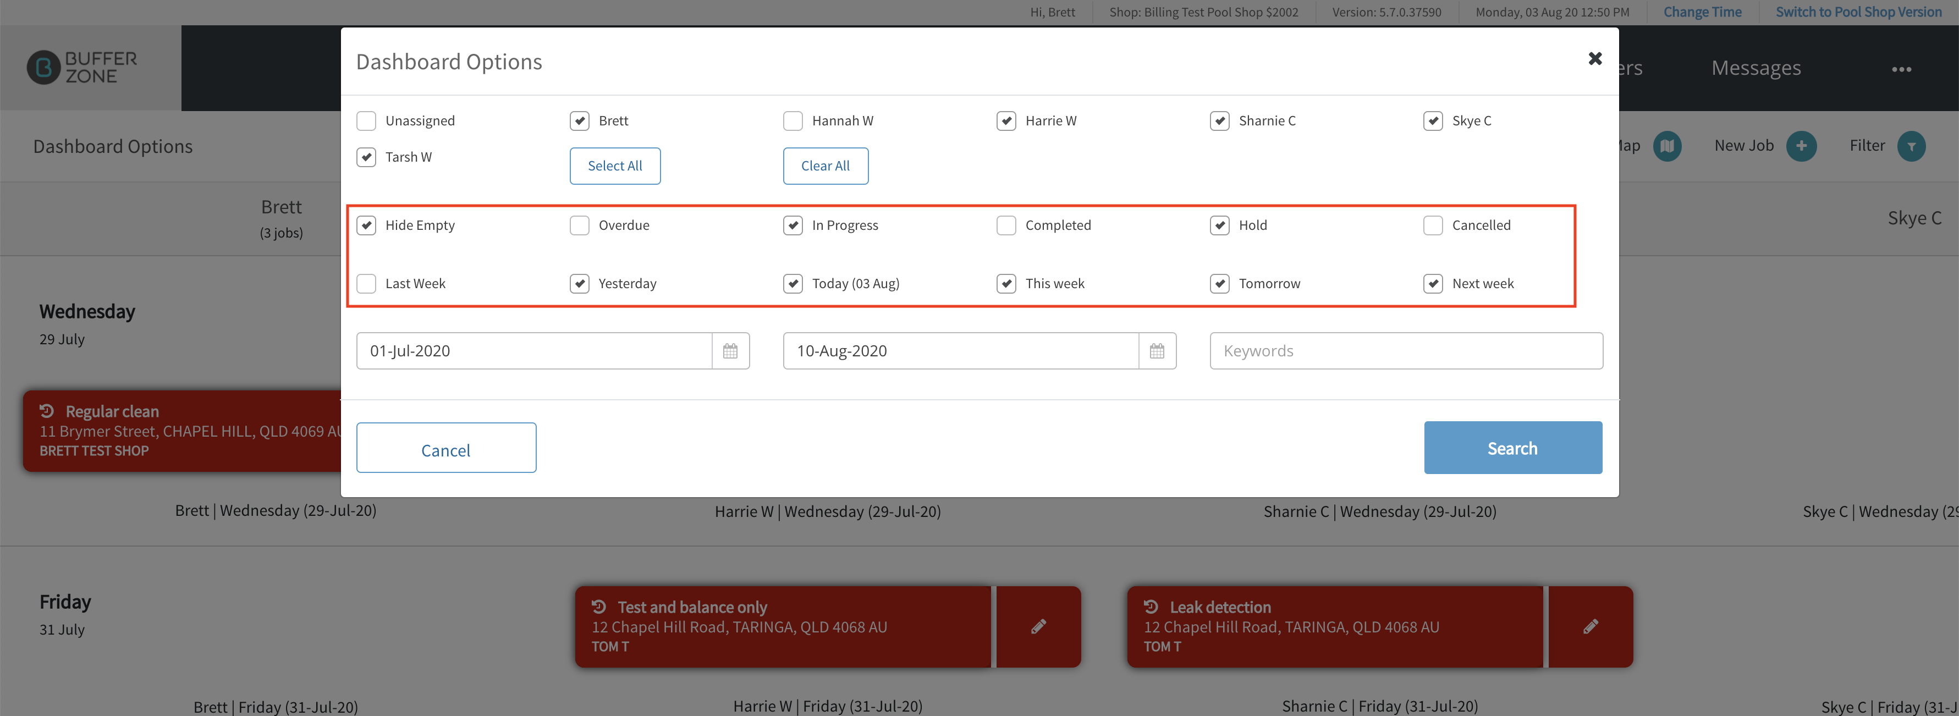
Task: Click the Change Time link
Action: coord(1702,12)
